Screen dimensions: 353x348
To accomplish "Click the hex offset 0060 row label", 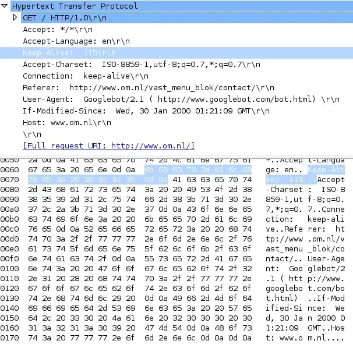I will pos(10,169).
